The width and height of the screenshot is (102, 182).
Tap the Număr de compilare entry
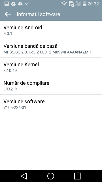click(51, 85)
